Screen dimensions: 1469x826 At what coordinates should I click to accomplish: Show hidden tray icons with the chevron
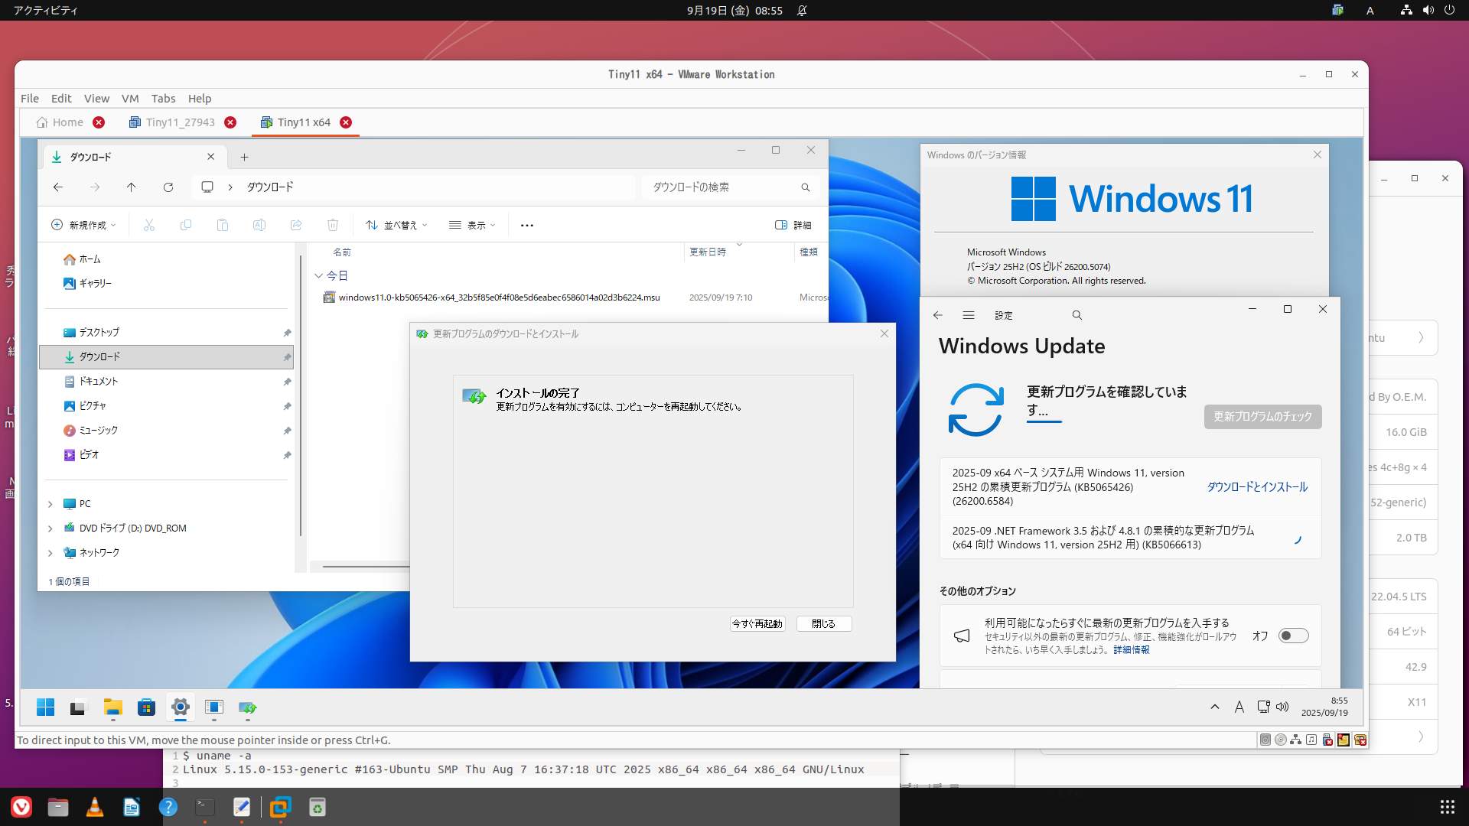tap(1214, 707)
